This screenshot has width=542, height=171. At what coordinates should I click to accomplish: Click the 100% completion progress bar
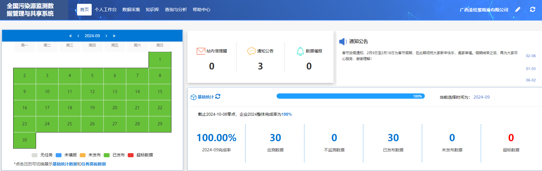click(350, 96)
